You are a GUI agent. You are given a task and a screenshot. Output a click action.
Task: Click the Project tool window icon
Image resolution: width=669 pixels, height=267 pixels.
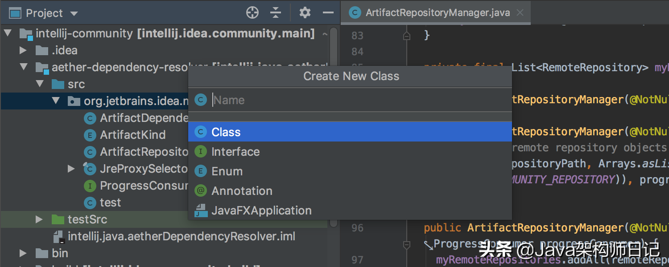pyautogui.click(x=15, y=13)
